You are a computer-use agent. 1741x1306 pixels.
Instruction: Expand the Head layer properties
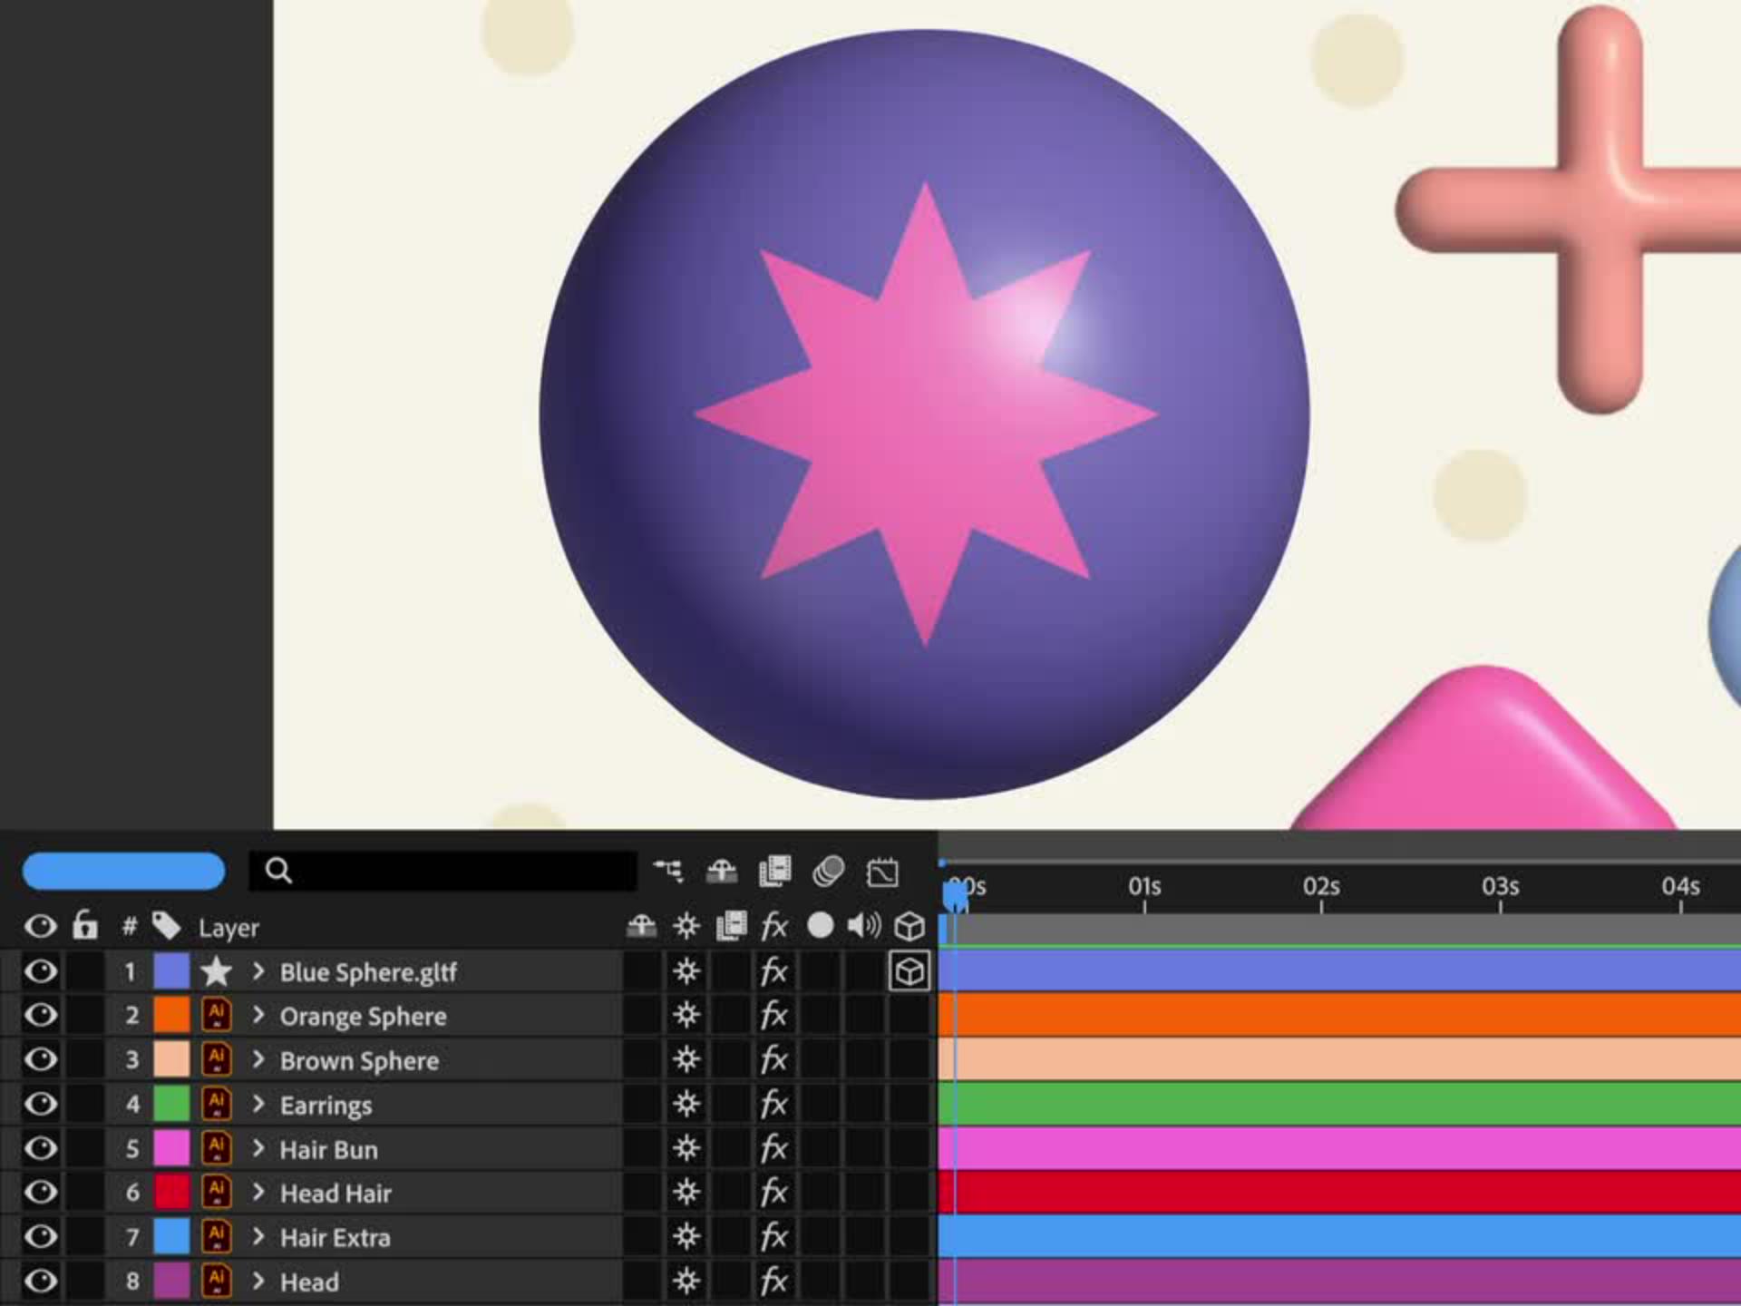pyautogui.click(x=258, y=1282)
